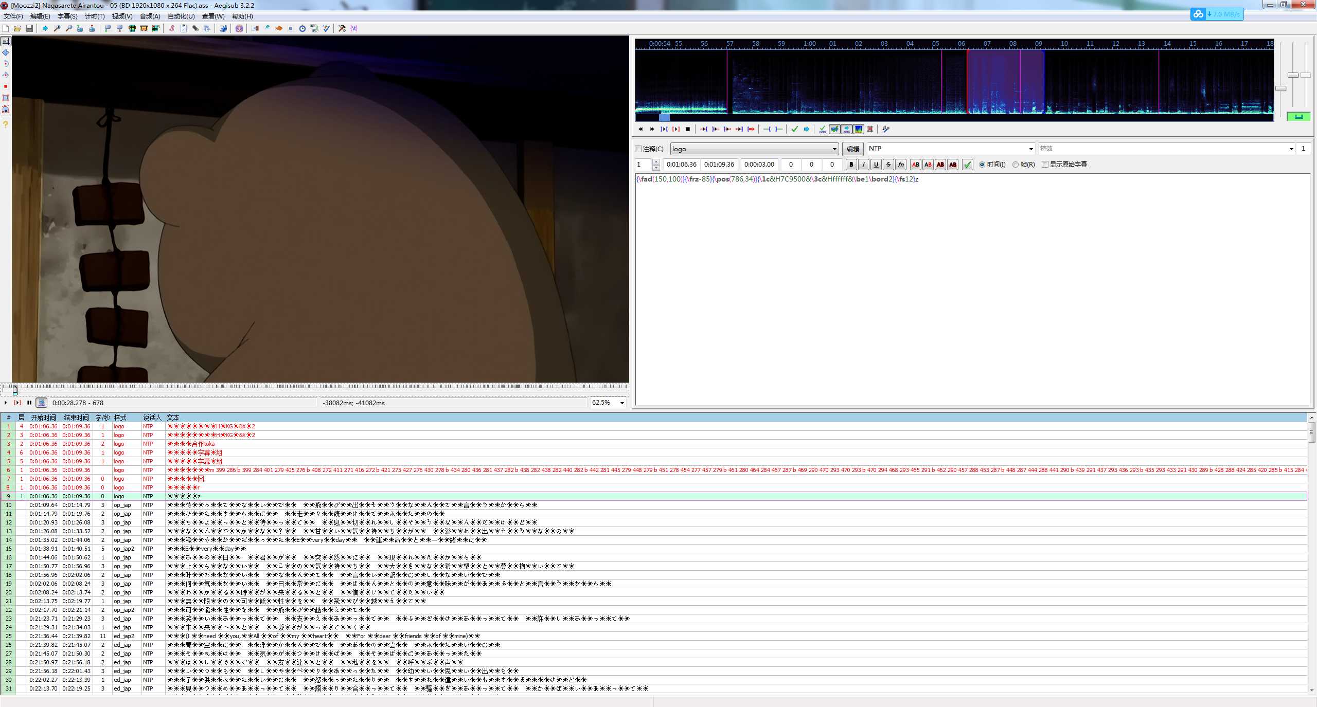Open the orange fish Translation Assistant icon
The image size is (1317, 707).
[278, 28]
